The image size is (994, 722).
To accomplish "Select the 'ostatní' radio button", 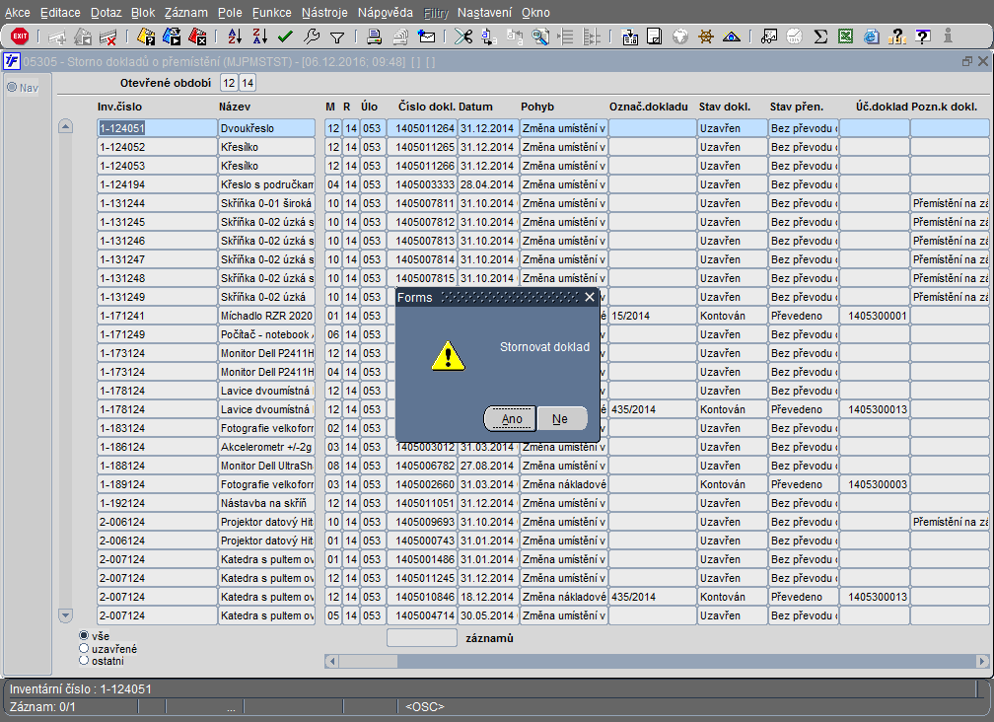I will coord(84,661).
